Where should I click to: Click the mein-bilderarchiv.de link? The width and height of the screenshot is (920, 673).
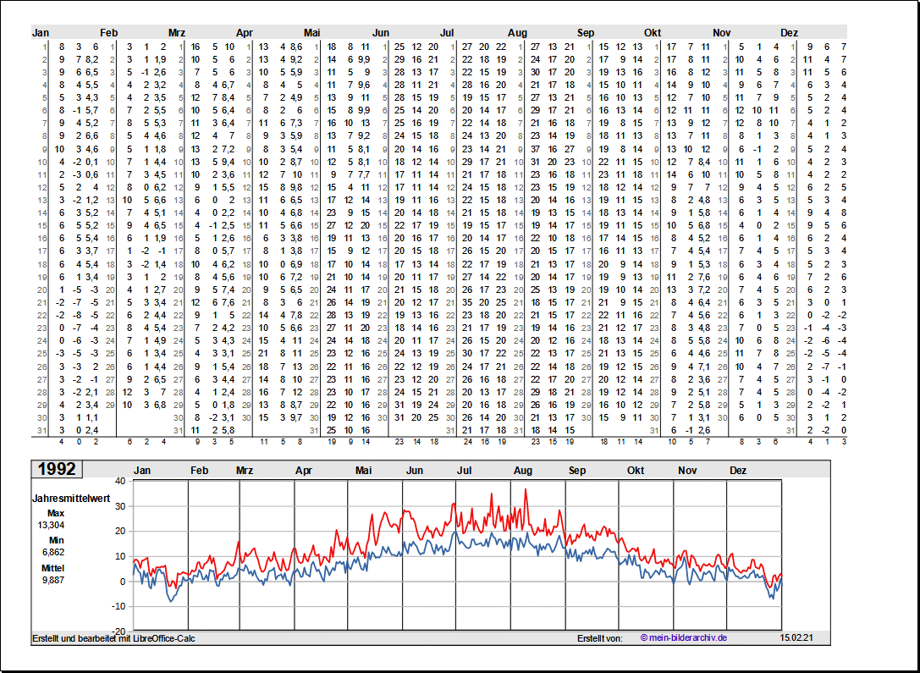[x=684, y=637]
